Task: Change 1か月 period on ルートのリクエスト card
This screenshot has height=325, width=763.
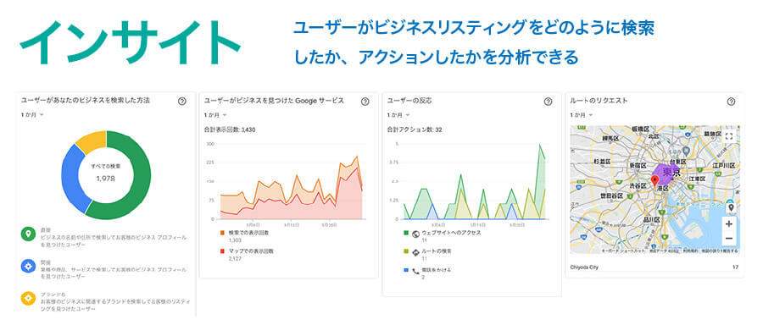Action: click(581, 115)
